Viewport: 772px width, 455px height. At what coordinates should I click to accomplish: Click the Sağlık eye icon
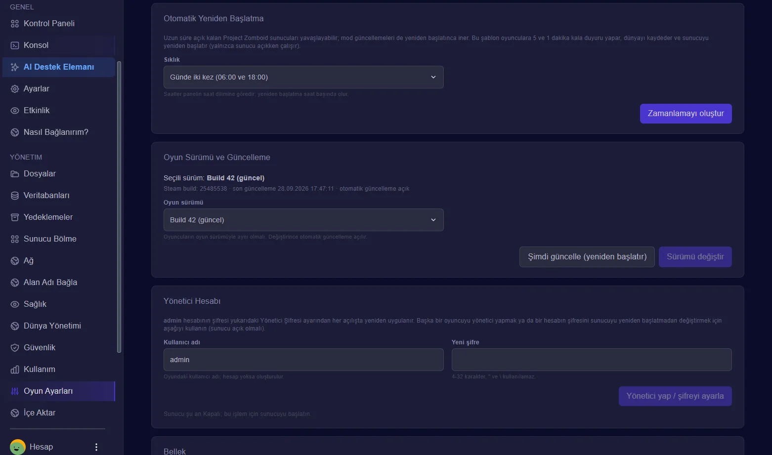click(x=15, y=304)
